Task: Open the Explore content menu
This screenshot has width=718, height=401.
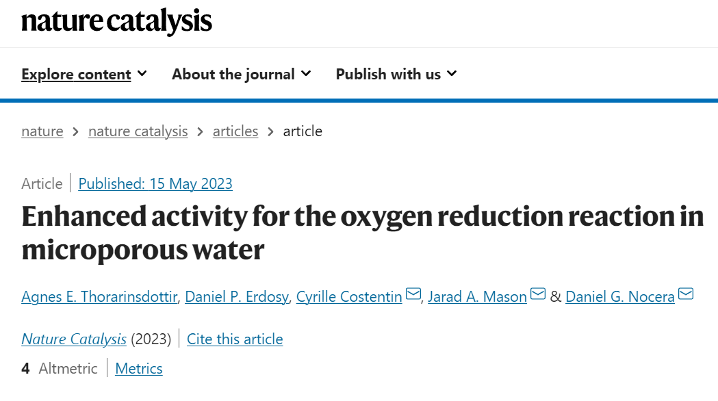Action: click(76, 74)
